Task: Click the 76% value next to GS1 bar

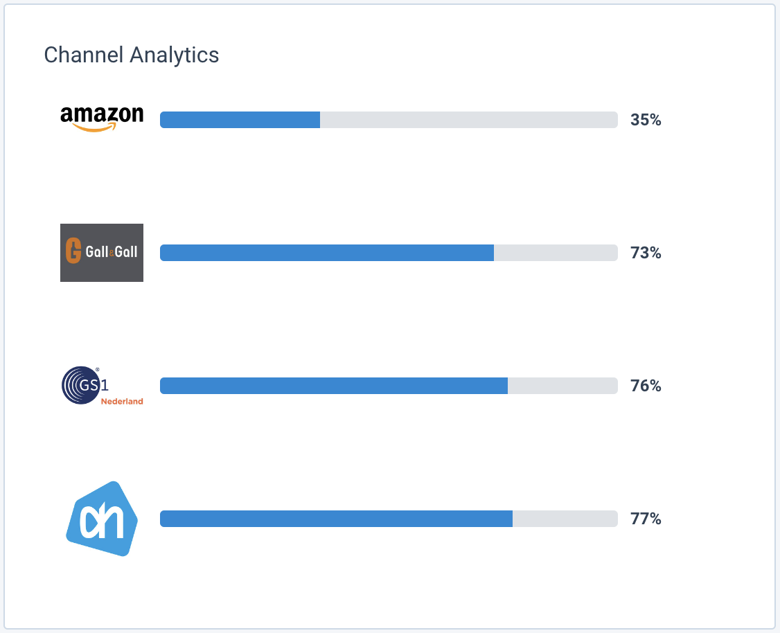Action: pos(646,386)
